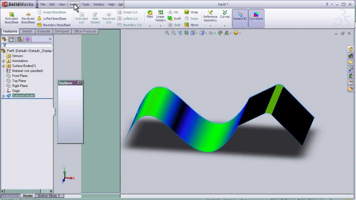Click the Extruded Boss/Base tool
The height and width of the screenshot is (200, 356).
point(11,18)
